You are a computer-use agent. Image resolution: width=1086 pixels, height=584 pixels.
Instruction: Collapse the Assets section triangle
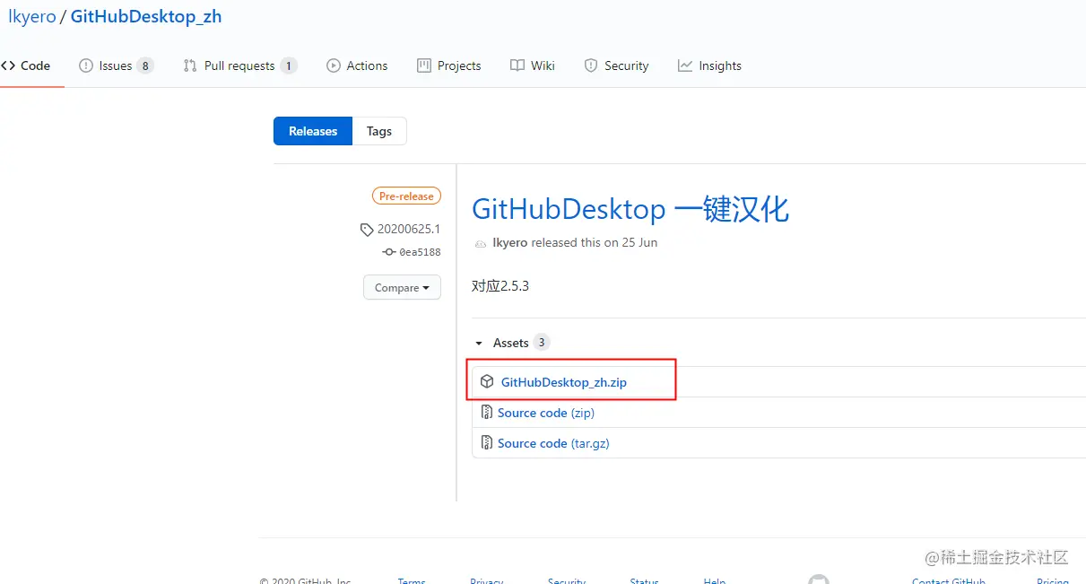click(479, 344)
